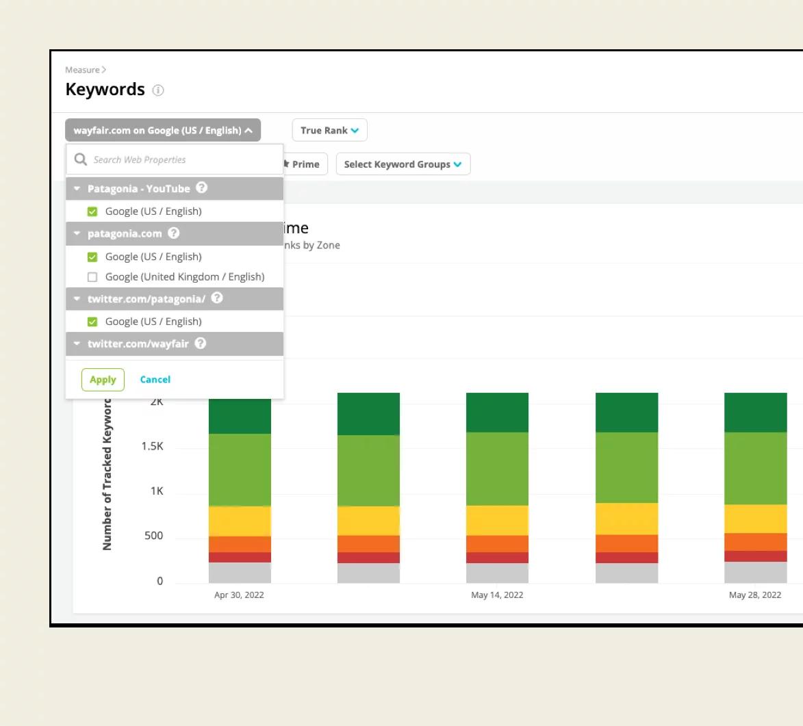Collapse the wayfair.com on Google property dropdown
This screenshot has height=726, width=803.
[163, 130]
